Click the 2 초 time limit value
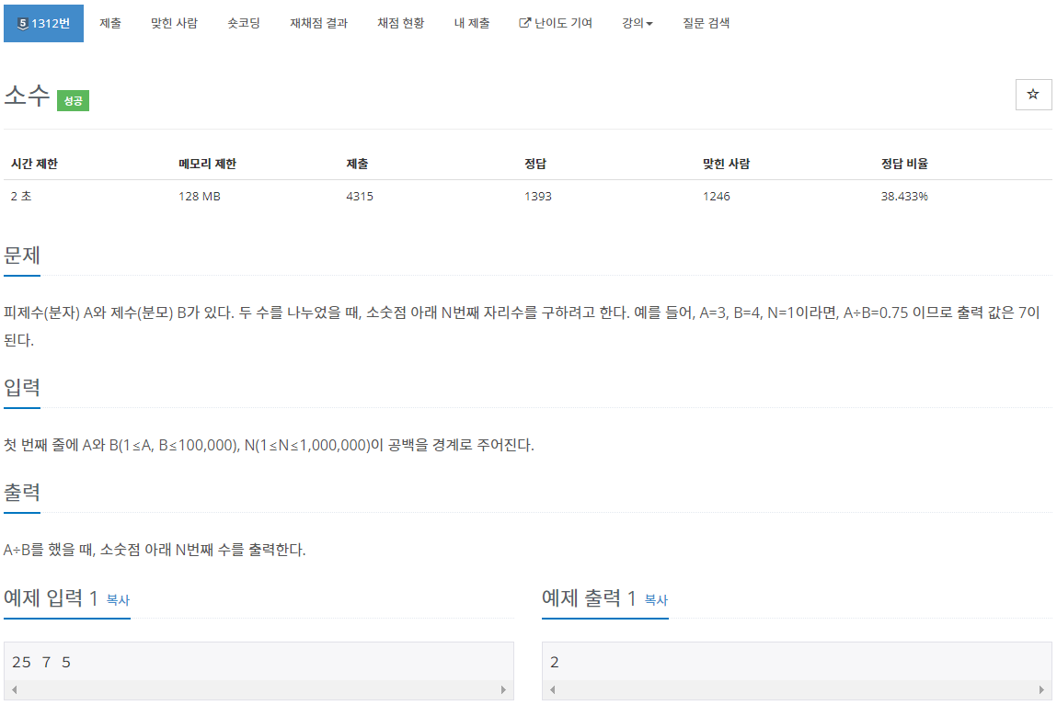 (x=21, y=197)
